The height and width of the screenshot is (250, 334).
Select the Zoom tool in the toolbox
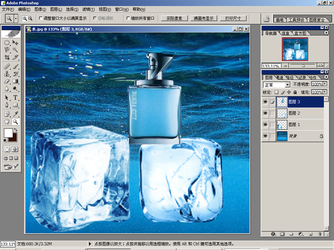(15, 122)
